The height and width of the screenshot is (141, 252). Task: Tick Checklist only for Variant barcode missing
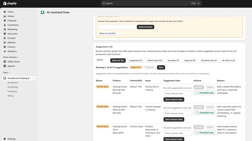click(x=197, y=113)
